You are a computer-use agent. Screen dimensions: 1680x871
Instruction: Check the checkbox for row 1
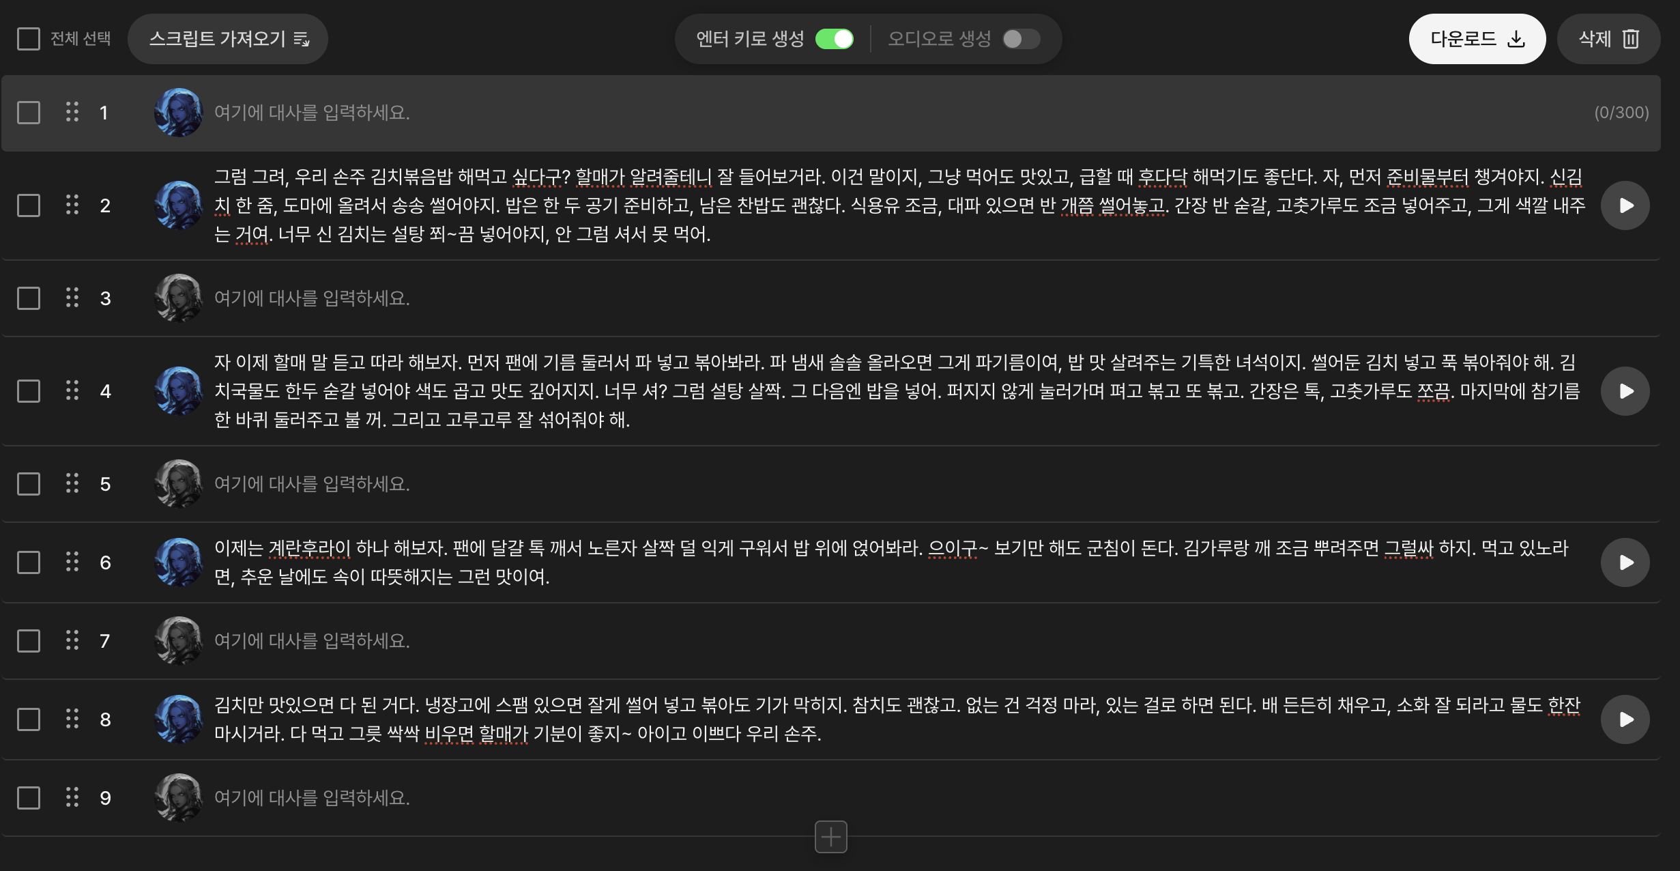[x=29, y=113]
